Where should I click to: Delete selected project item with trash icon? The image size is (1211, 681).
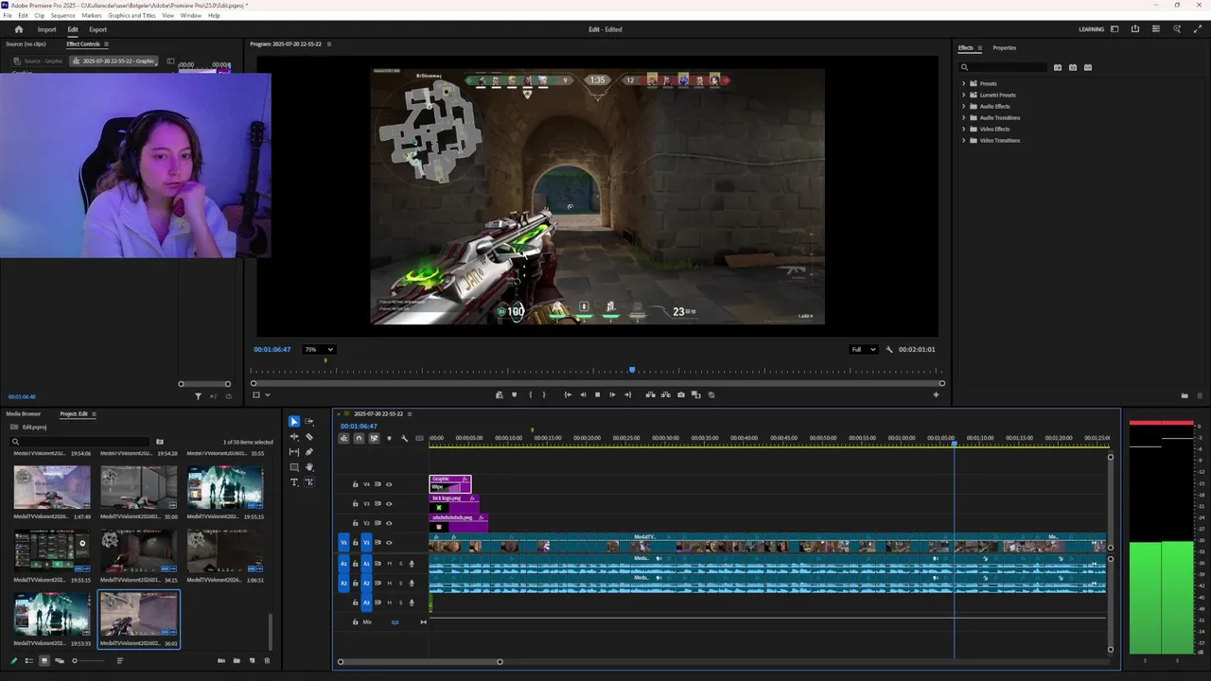267,660
